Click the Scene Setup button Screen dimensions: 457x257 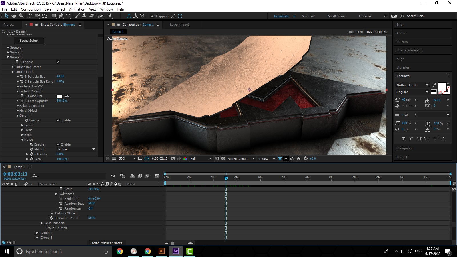click(x=29, y=41)
